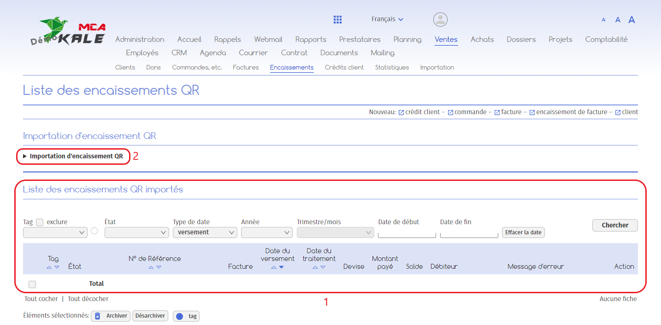This screenshot has height=325, width=661.
Task: Open the apps grid icon
Action: (x=337, y=19)
